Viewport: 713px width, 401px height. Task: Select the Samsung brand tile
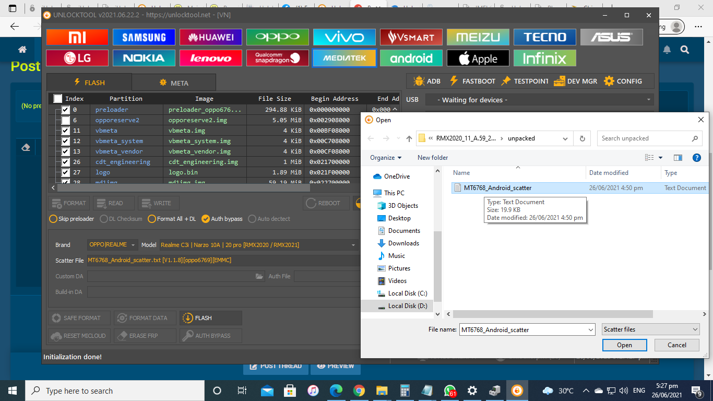[144, 37]
